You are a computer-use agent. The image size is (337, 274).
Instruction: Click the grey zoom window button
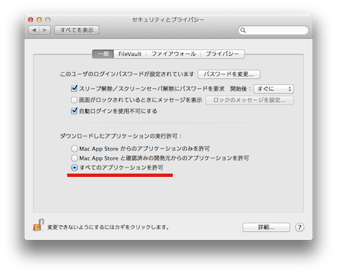pos(48,20)
